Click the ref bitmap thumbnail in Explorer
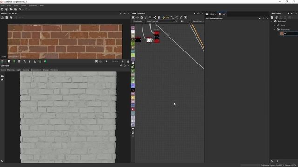The height and width of the screenshot is (167, 298). point(281,33)
